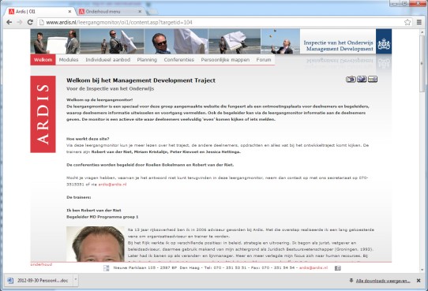Click the ardis@ardis.nl link in the footer
This screenshot has width=428, height=291.
(x=313, y=268)
